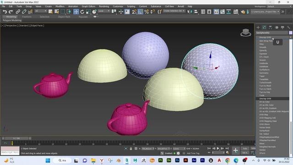Show the Ribbon toggle icon

click(217, 12)
